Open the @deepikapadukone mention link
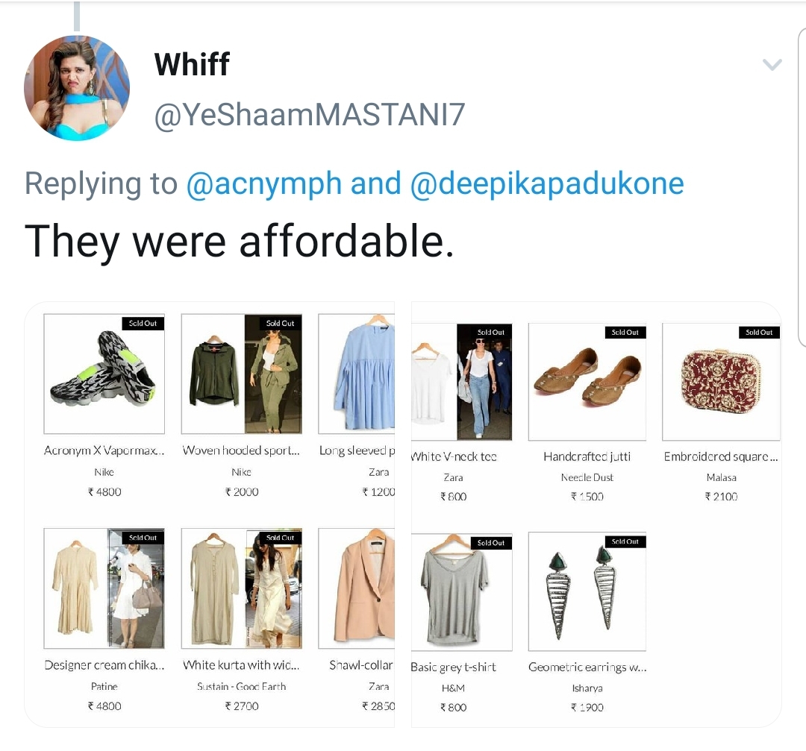This screenshot has width=806, height=751. 547,183
